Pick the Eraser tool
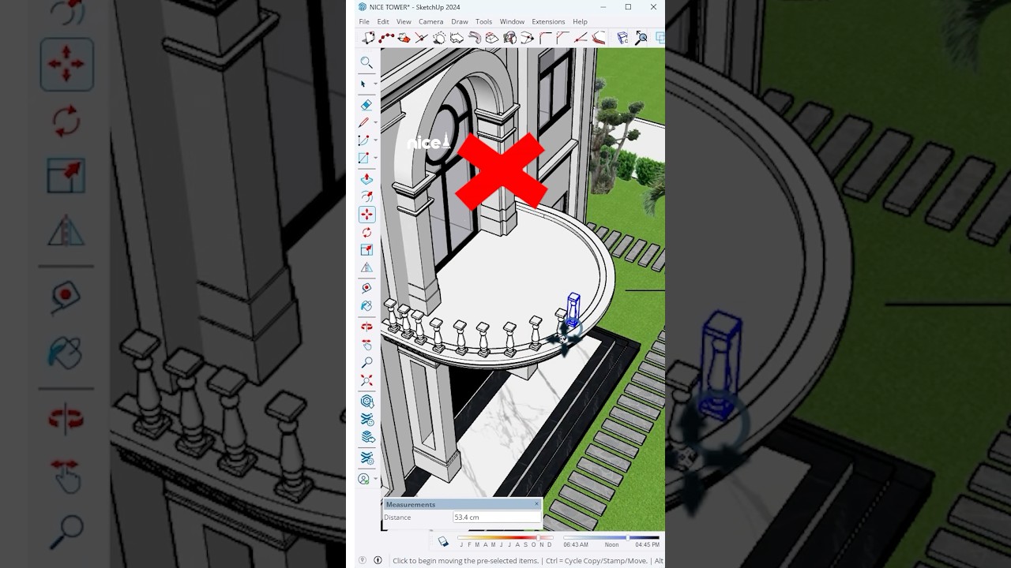This screenshot has width=1011, height=568. [366, 105]
